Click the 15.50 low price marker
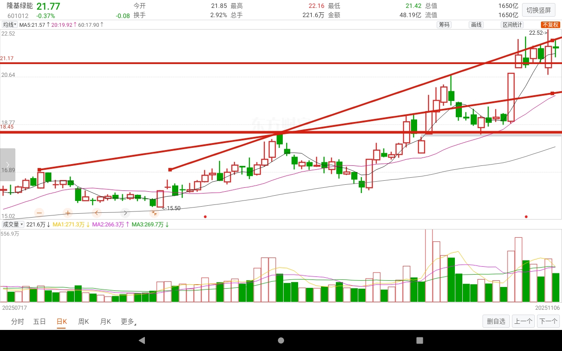562x351 pixels. [171, 208]
